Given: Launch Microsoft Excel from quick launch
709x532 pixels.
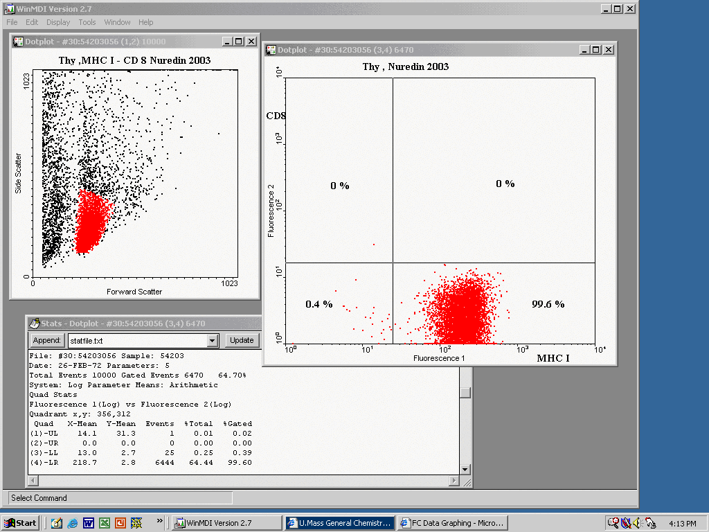Looking at the screenshot, I should point(104,523).
